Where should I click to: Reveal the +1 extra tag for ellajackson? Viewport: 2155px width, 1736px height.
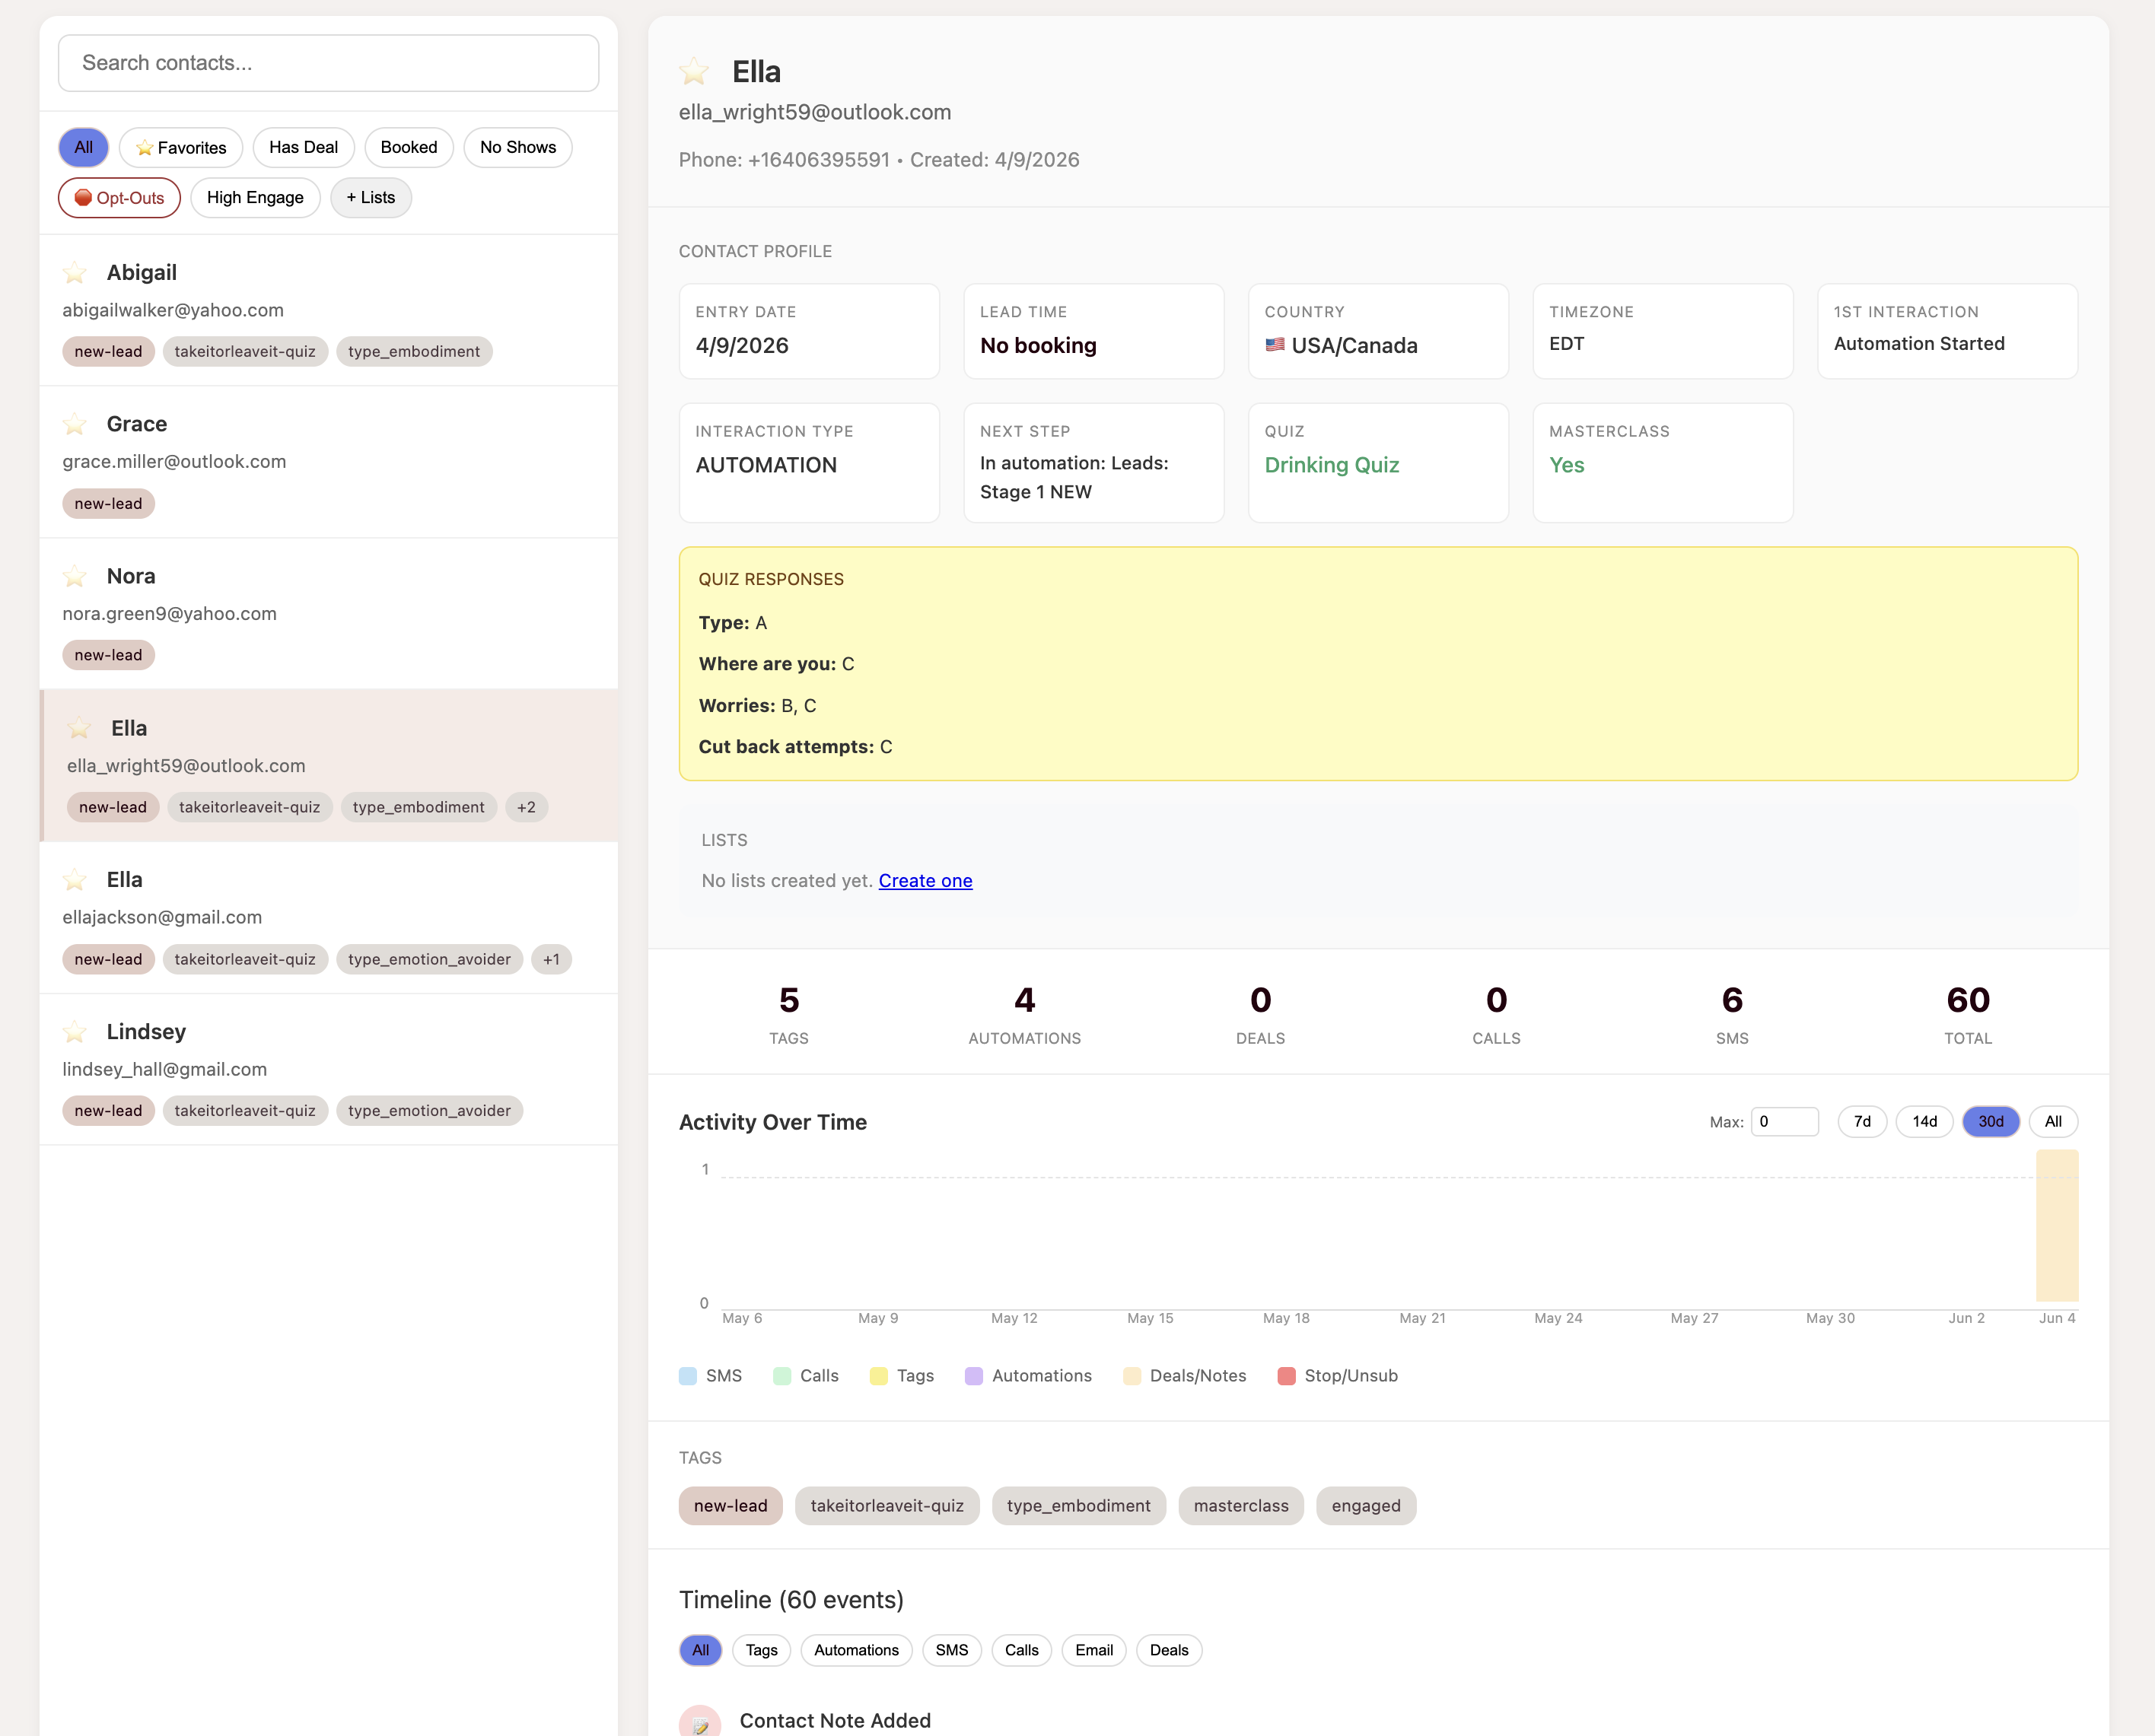pyautogui.click(x=551, y=959)
